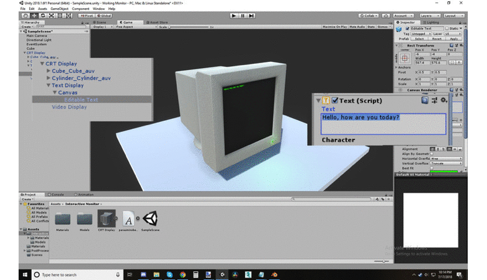Click the Step frame button
487x280 pixels.
pyautogui.click(x=251, y=15)
